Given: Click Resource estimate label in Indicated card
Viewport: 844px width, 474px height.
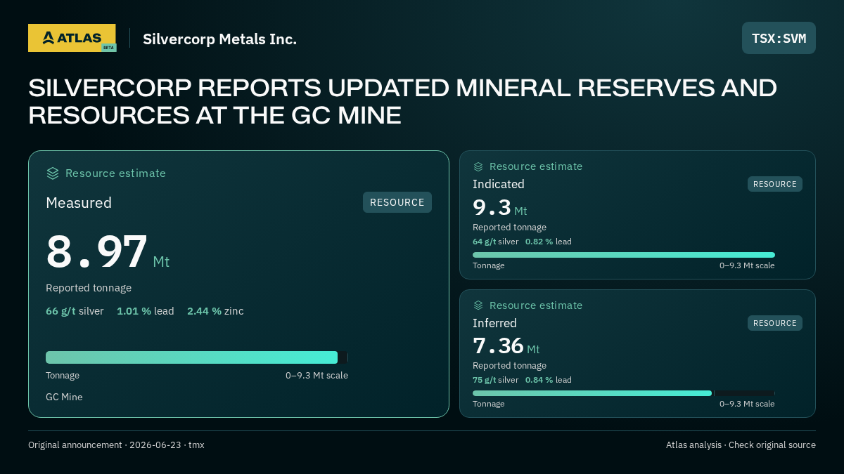Looking at the screenshot, I should point(536,166).
